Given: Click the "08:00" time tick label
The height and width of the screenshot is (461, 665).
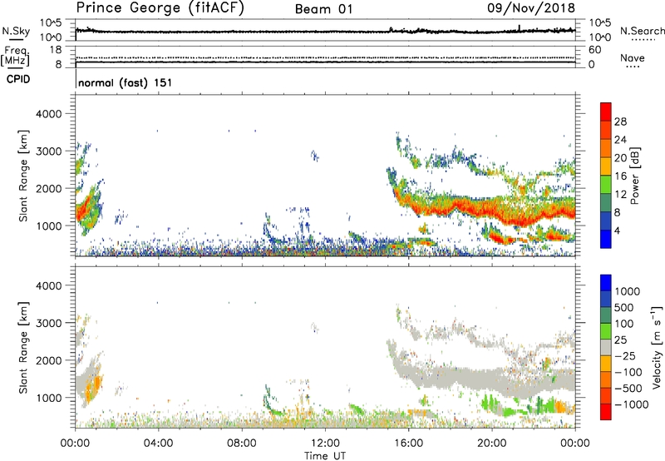Looking at the screenshot, I should point(241,444).
